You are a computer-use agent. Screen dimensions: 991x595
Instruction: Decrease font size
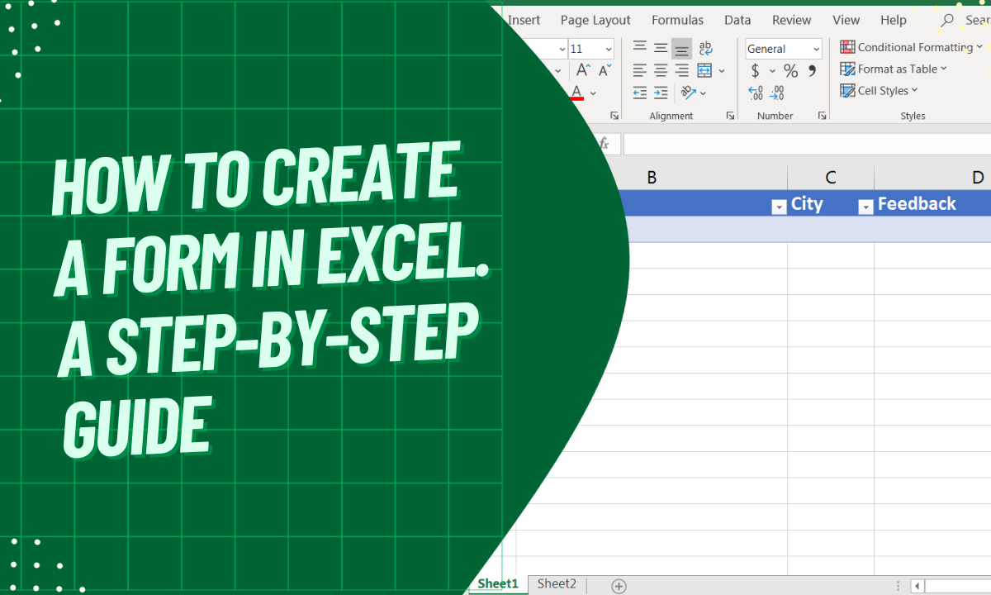[605, 70]
